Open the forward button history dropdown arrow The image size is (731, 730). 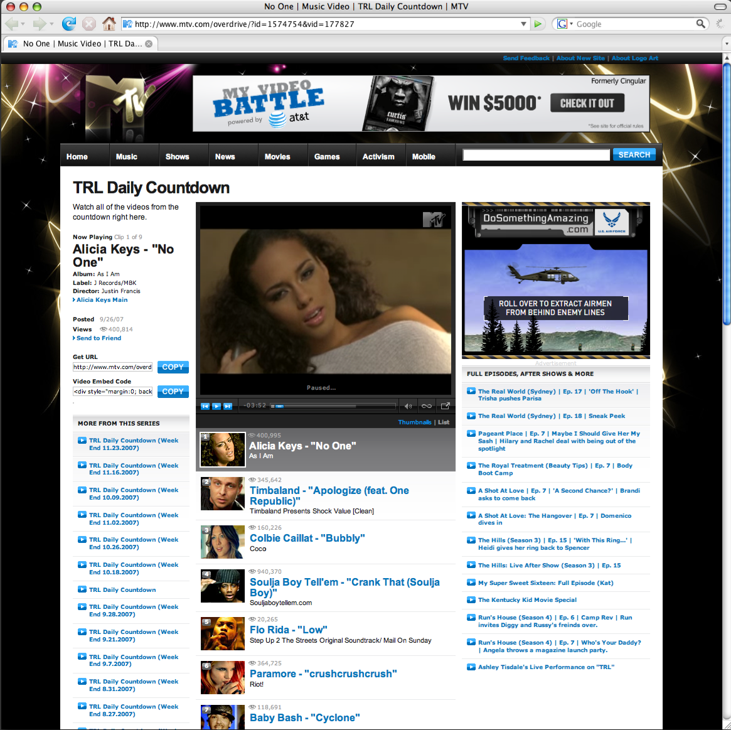(x=51, y=24)
